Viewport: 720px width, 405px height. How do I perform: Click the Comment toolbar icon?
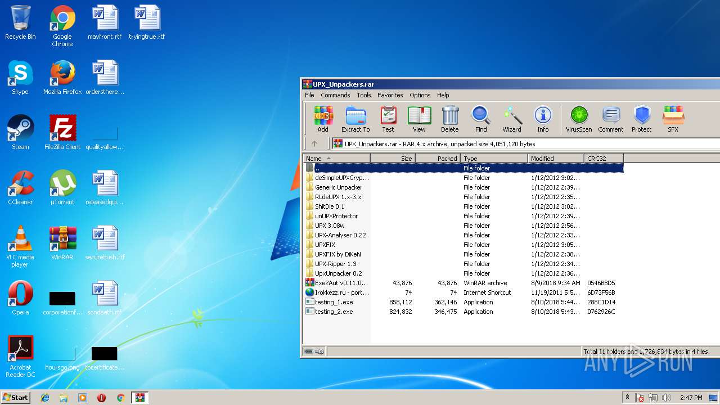[x=611, y=119]
